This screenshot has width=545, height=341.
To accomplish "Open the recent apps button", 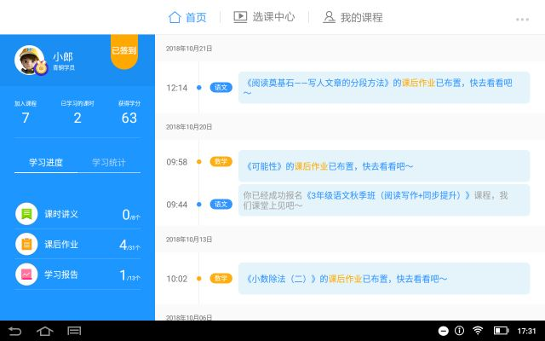I will (x=74, y=331).
